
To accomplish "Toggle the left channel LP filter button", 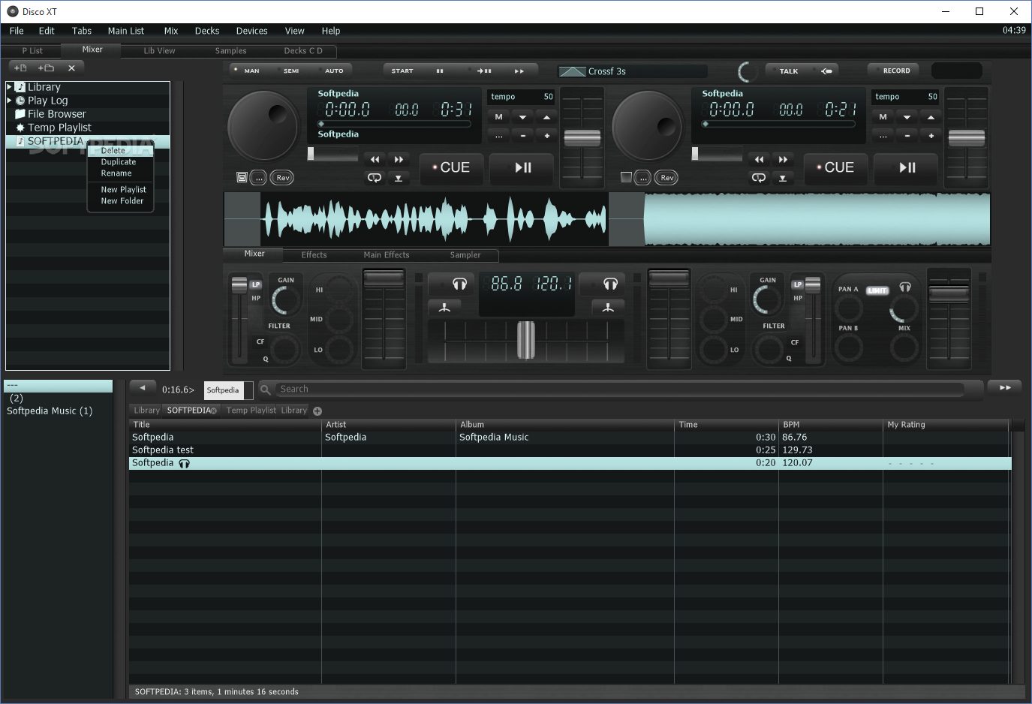I will click(x=256, y=284).
